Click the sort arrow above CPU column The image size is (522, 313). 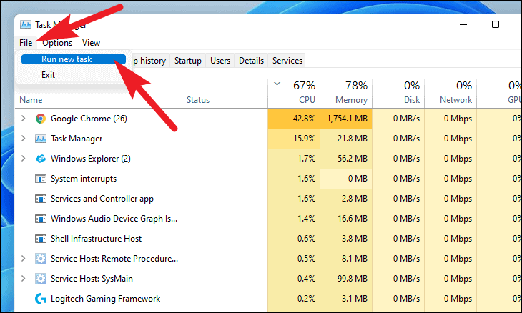[x=277, y=84]
